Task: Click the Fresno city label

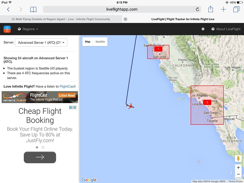Action: click(182, 60)
